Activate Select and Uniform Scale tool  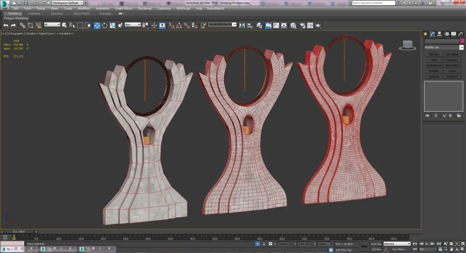click(113, 25)
